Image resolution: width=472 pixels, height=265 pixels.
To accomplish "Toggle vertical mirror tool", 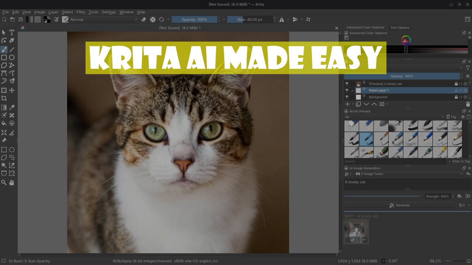I will [295, 20].
